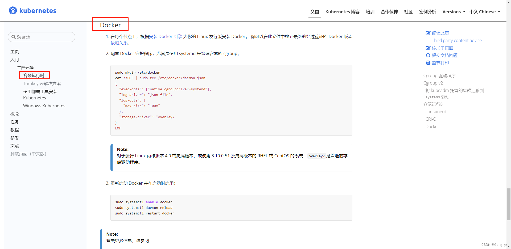Jump to Cgroup v2 in page contents

[x=433, y=83]
